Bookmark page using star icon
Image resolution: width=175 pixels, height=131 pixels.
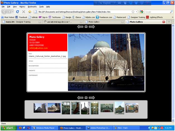coord(133,12)
